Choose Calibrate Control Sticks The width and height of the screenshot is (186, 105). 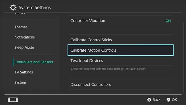tap(120, 40)
